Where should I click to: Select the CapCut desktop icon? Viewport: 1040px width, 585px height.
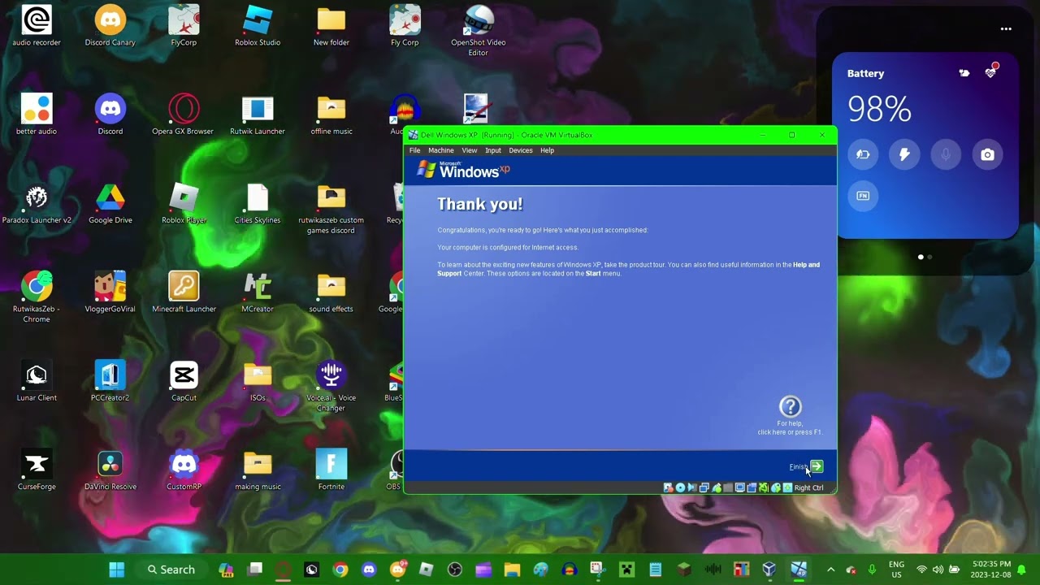click(184, 381)
